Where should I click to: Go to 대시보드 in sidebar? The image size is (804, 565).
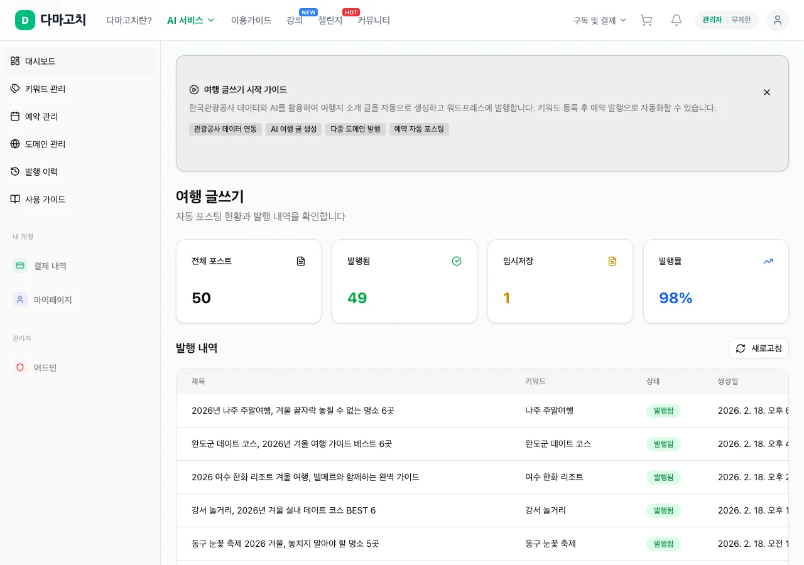click(80, 61)
